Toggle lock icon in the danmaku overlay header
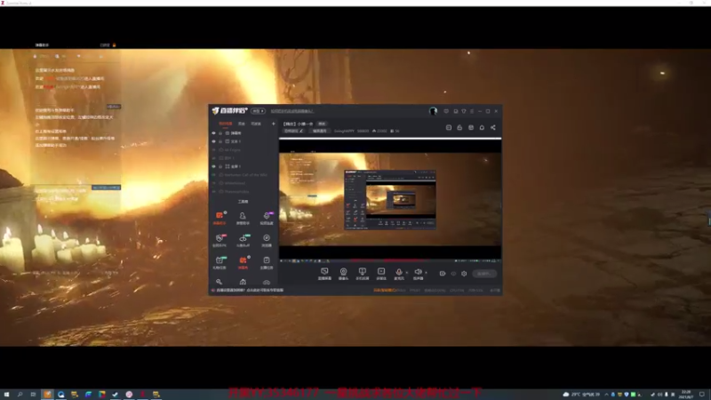Screen dimensions: 711x400 tap(115, 45)
